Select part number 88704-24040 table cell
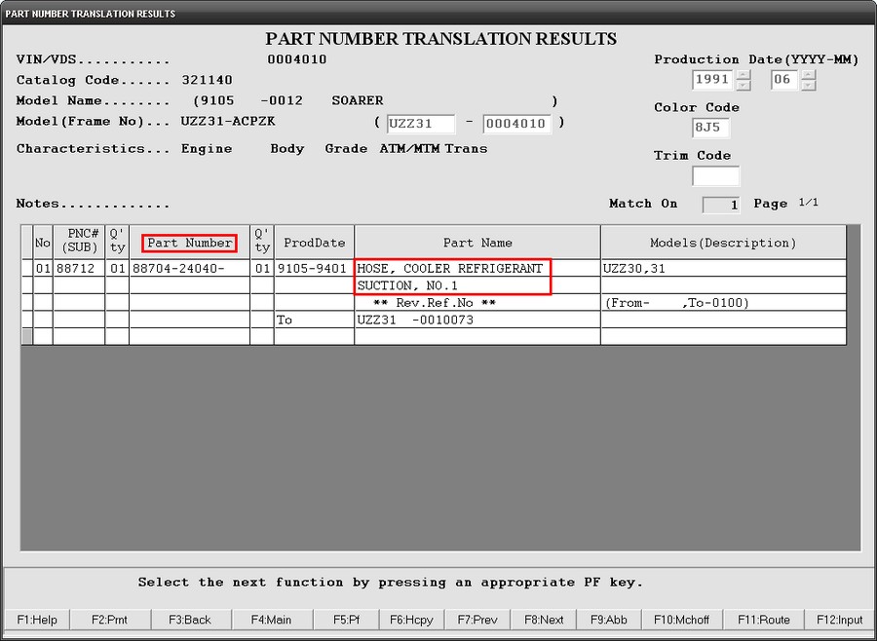 pyautogui.click(x=189, y=268)
